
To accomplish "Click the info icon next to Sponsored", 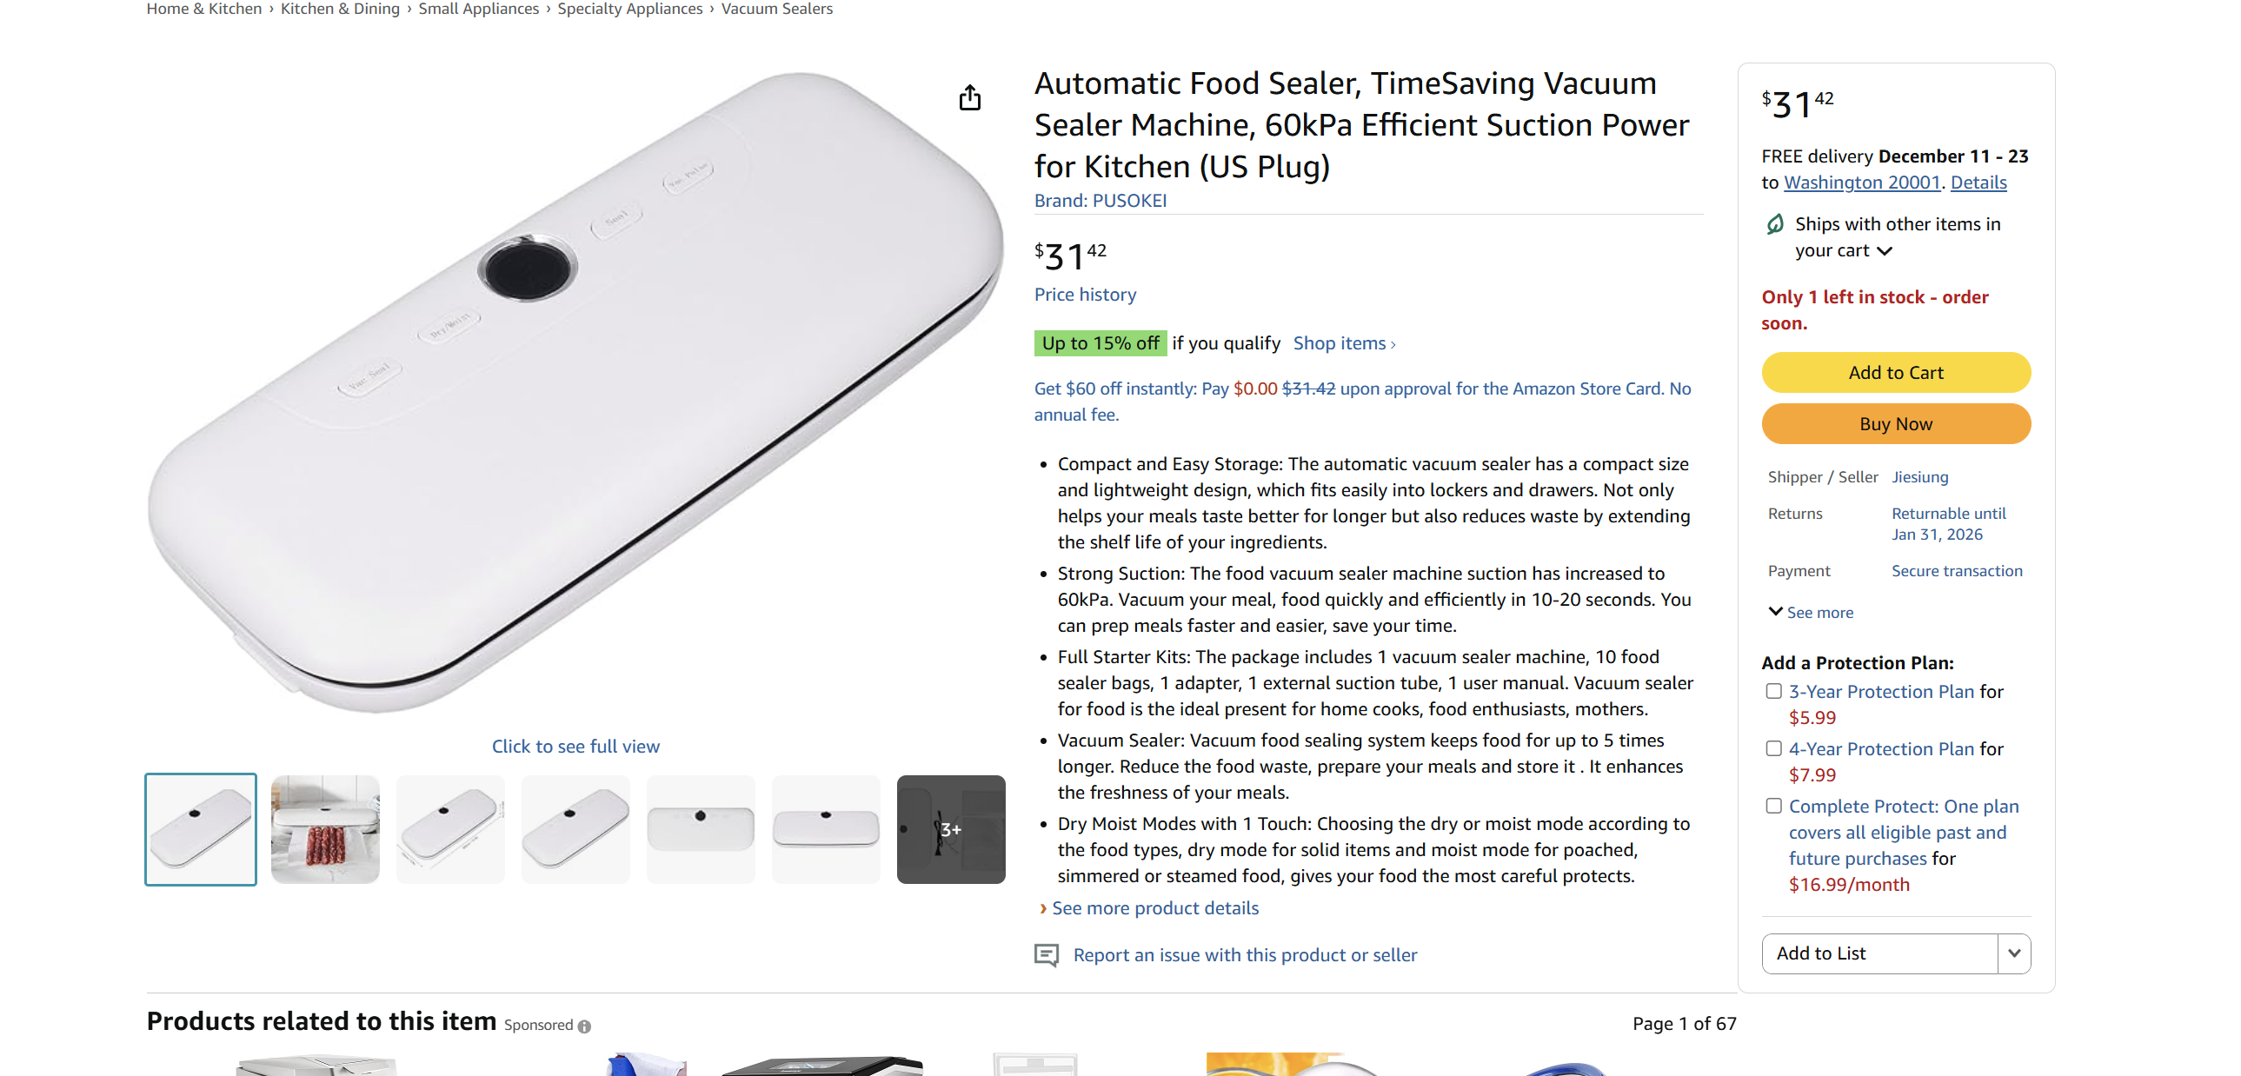I will coord(584,1026).
